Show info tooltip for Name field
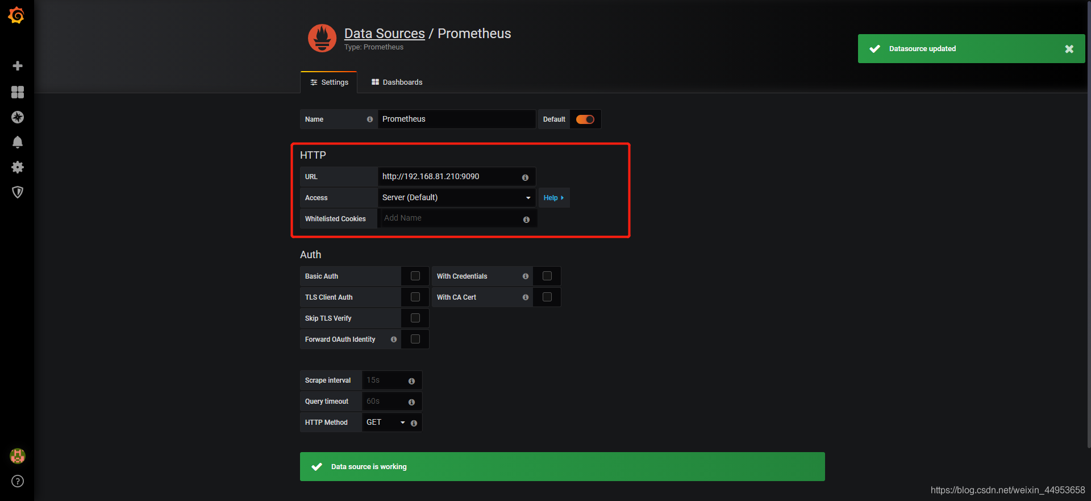This screenshot has width=1091, height=501. [x=370, y=119]
